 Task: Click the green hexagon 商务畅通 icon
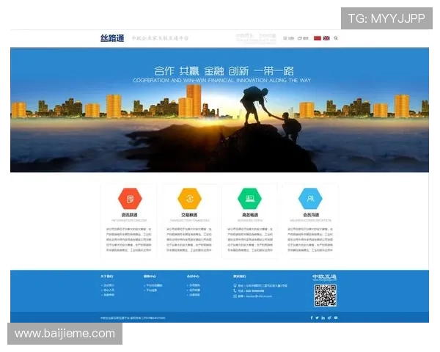click(250, 199)
